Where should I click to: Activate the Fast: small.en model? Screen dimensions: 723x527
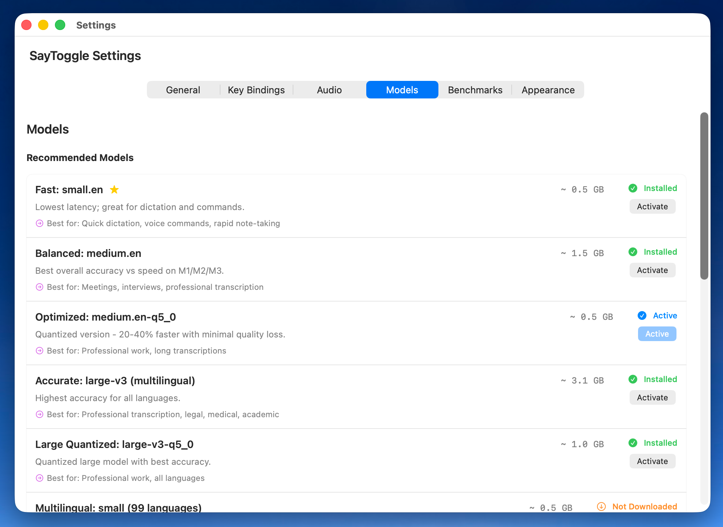coord(652,206)
